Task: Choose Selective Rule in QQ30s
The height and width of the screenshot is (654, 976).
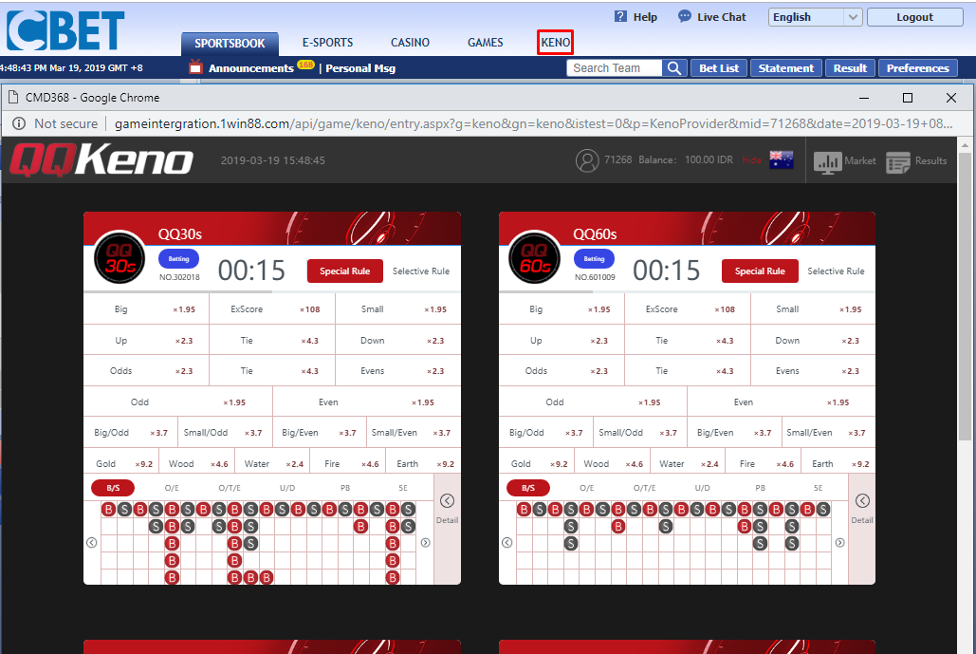Action: click(x=421, y=271)
